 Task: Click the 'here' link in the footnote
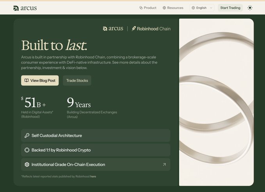point(93,176)
